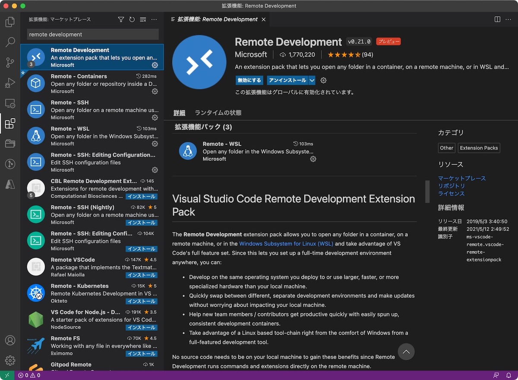
Task: Open the リポジトリ resource link
Action: click(452, 186)
